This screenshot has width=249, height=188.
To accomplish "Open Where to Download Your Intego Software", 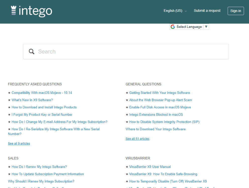I will coord(155,129).
